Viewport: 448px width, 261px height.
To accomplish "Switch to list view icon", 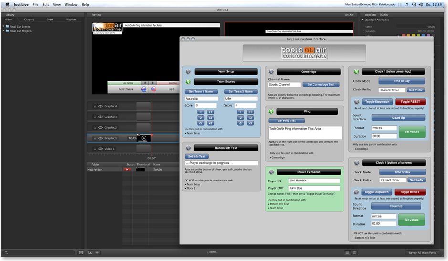I will click(347, 253).
